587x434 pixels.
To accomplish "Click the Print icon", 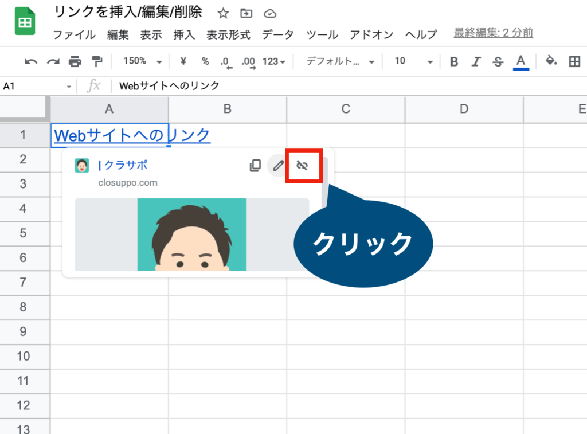I will pos(75,61).
